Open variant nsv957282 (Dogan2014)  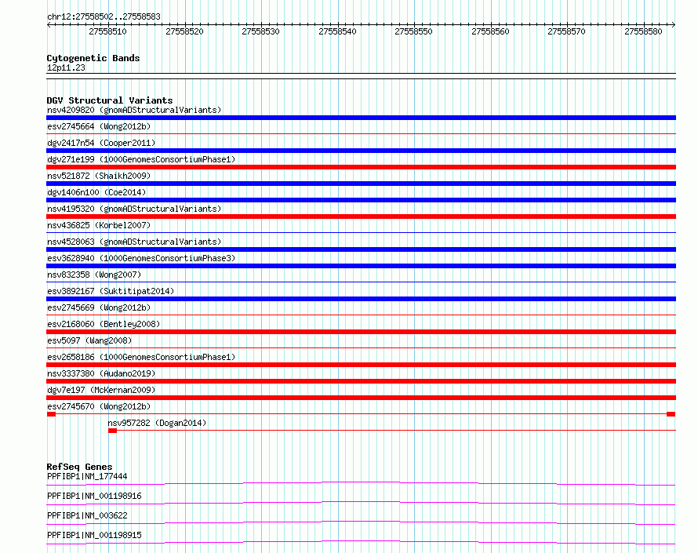pos(157,423)
